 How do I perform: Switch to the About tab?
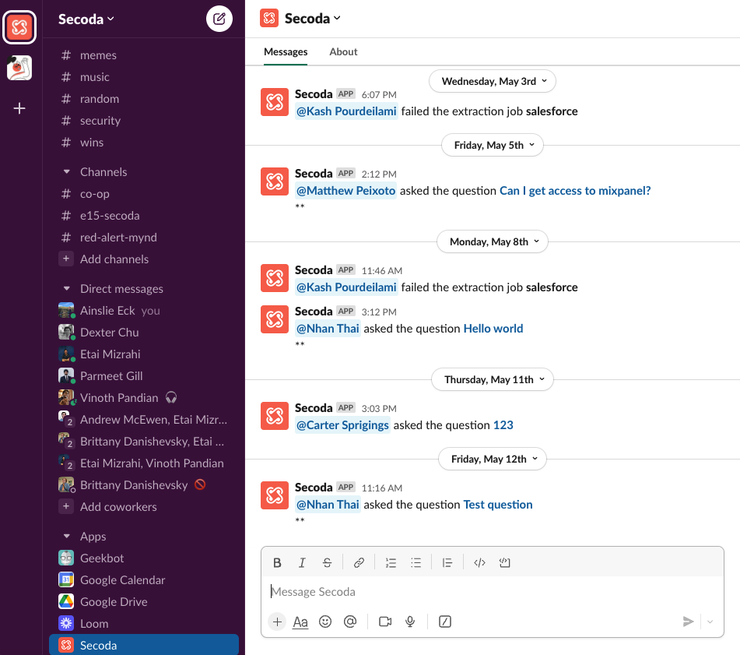tap(343, 51)
